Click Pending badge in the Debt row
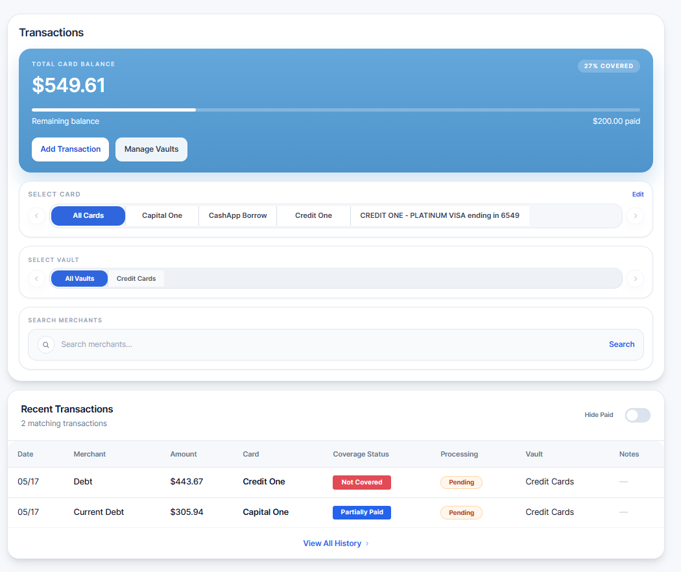681x572 pixels. (x=461, y=483)
